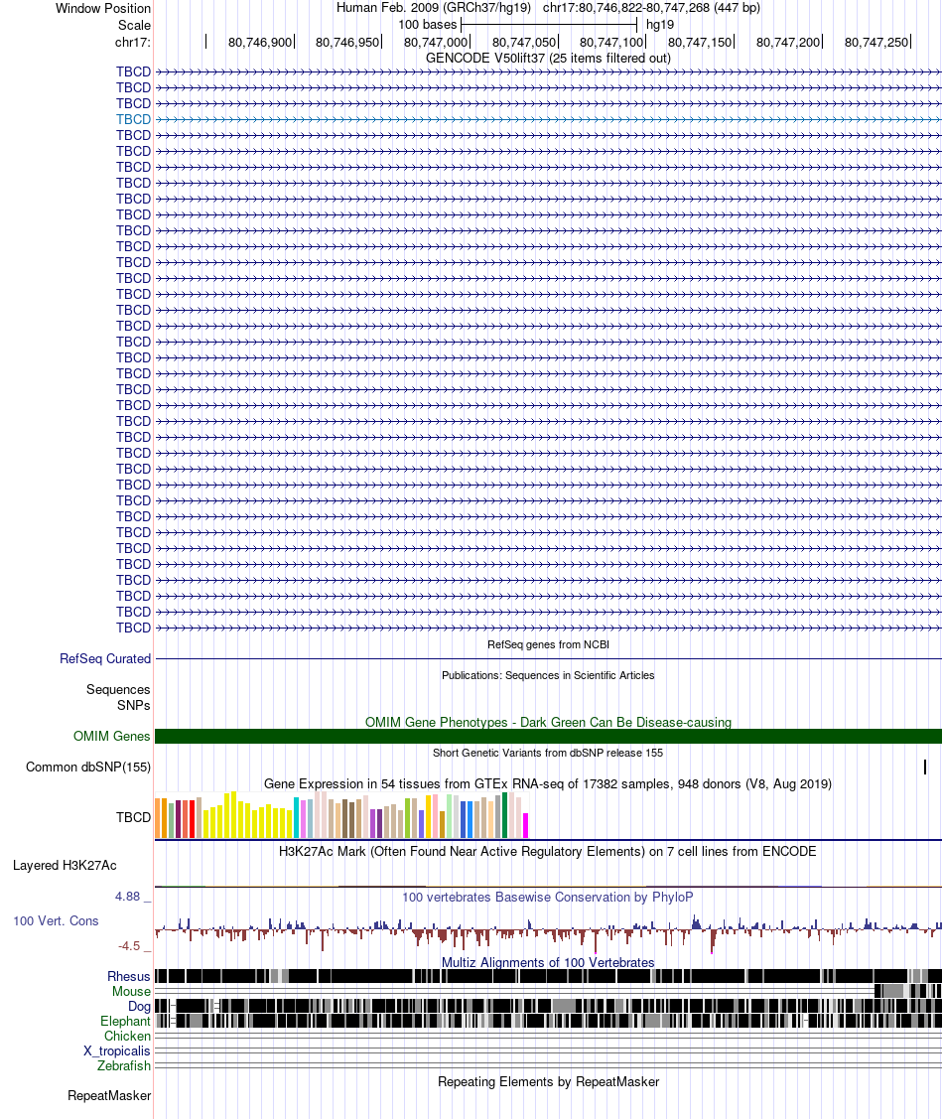Click the OMIM Genes track label
Screen dimensions: 943x1119
[112, 736]
